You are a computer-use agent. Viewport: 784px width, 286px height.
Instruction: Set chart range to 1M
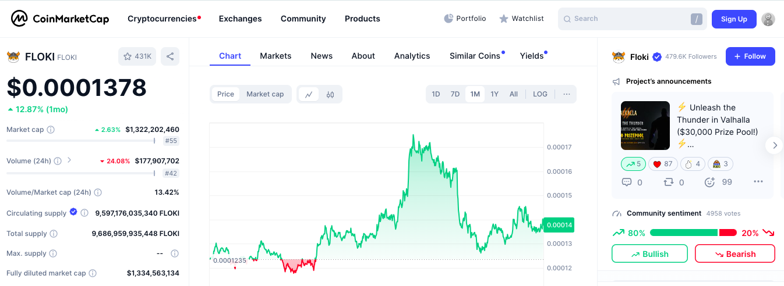475,94
